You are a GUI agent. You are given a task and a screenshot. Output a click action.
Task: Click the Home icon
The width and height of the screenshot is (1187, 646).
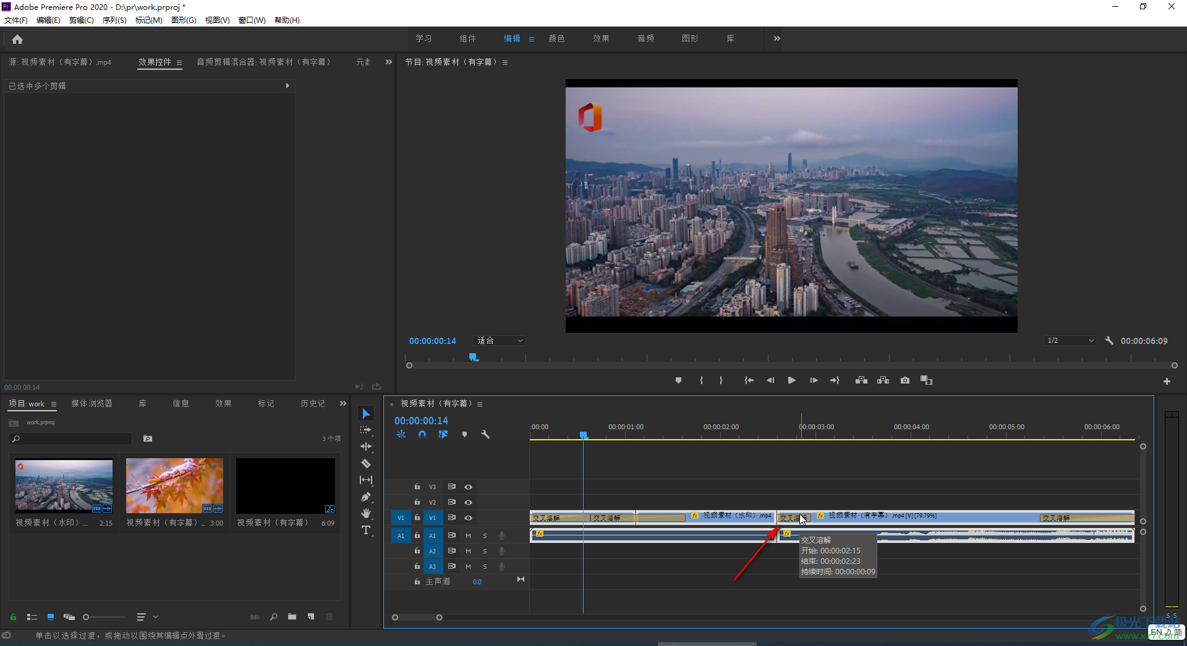click(17, 40)
